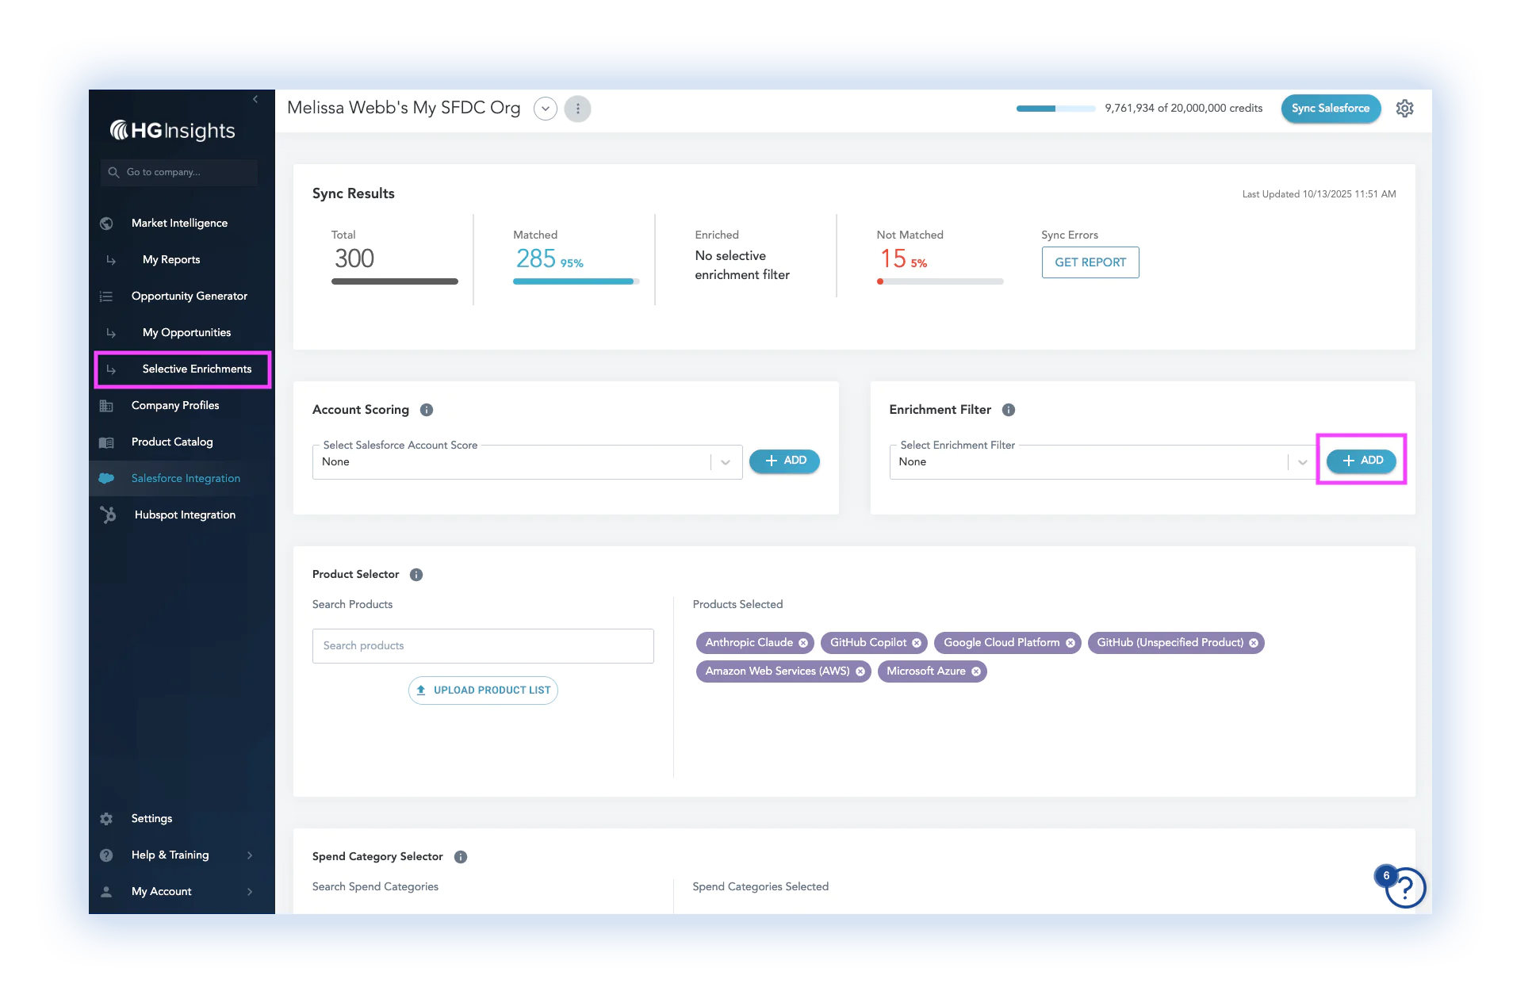Open the org switcher dropdown chevron
Image resolution: width=1532 pixels, height=987 pixels.
pyautogui.click(x=546, y=109)
